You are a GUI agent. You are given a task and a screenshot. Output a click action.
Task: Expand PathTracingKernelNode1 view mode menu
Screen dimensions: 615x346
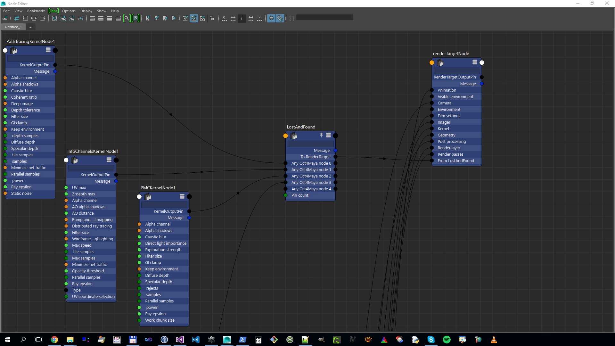(48, 50)
